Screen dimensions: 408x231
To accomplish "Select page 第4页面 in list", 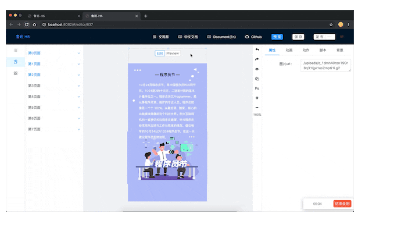I will [34, 97].
